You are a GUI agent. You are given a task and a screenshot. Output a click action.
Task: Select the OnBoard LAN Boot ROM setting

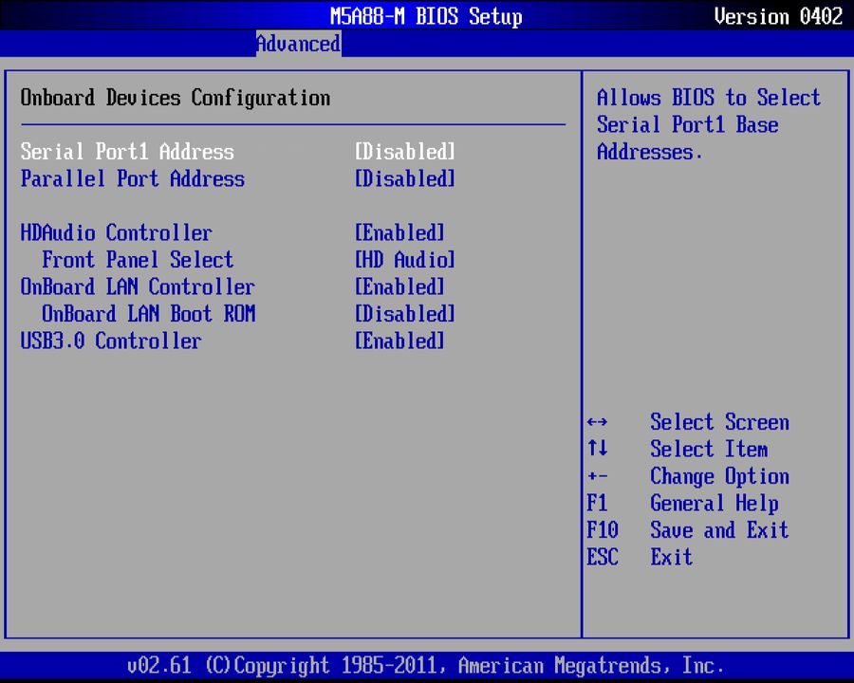(149, 314)
